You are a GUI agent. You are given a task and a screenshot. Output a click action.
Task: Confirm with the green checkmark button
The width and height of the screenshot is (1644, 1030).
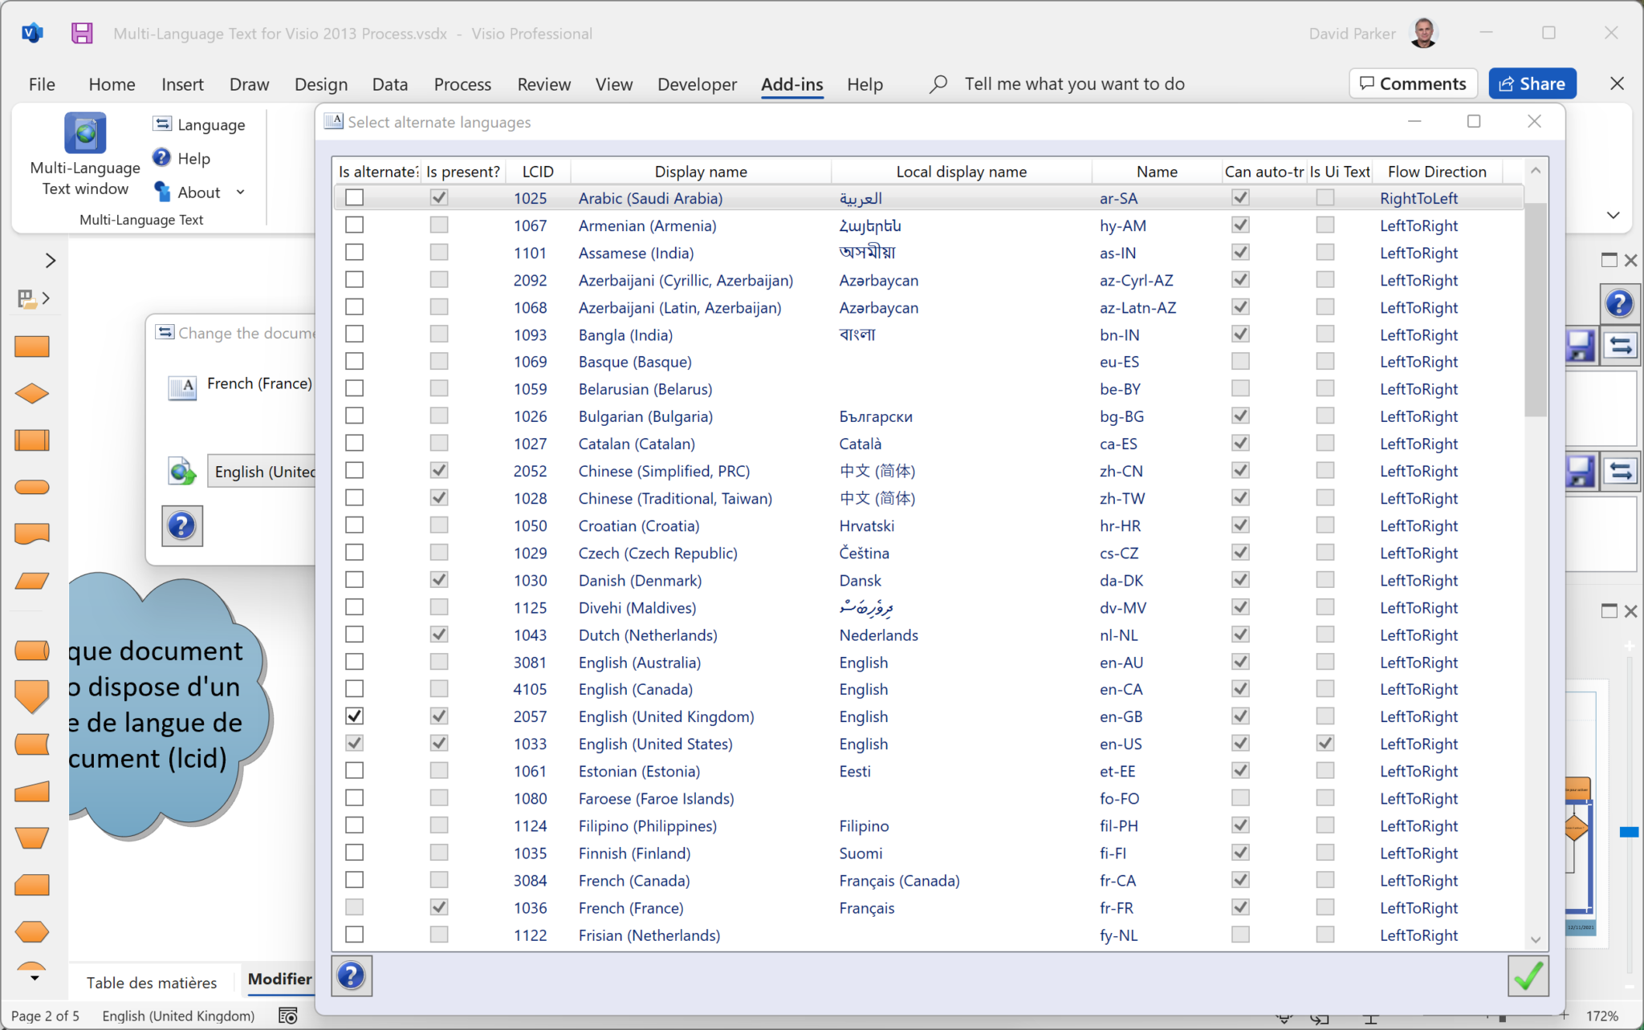click(1528, 975)
